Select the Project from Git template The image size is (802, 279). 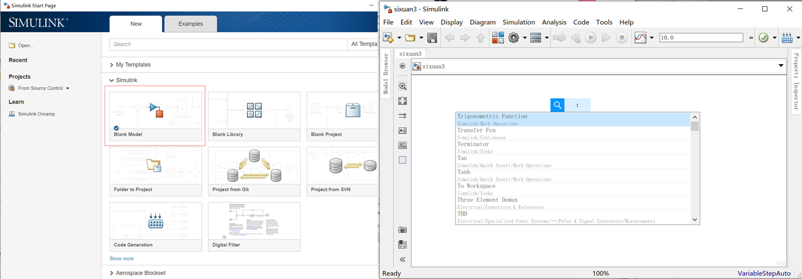pyautogui.click(x=255, y=171)
